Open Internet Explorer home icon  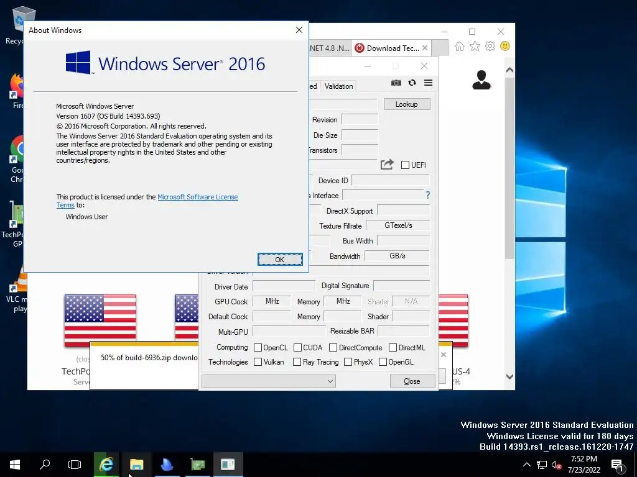[x=460, y=46]
